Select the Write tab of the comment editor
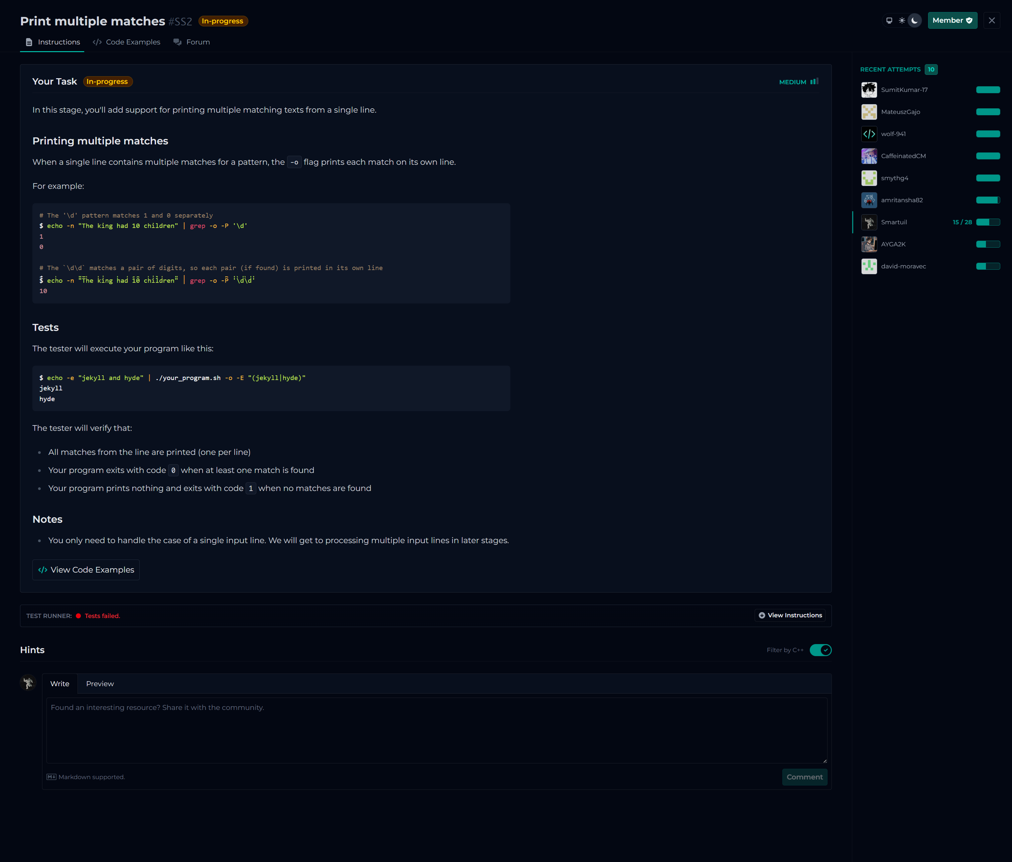The image size is (1012, 862). pyautogui.click(x=59, y=684)
